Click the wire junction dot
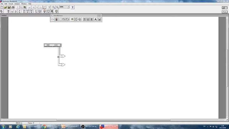Viewport: 229px width, 129px height. pyautogui.click(x=58, y=57)
